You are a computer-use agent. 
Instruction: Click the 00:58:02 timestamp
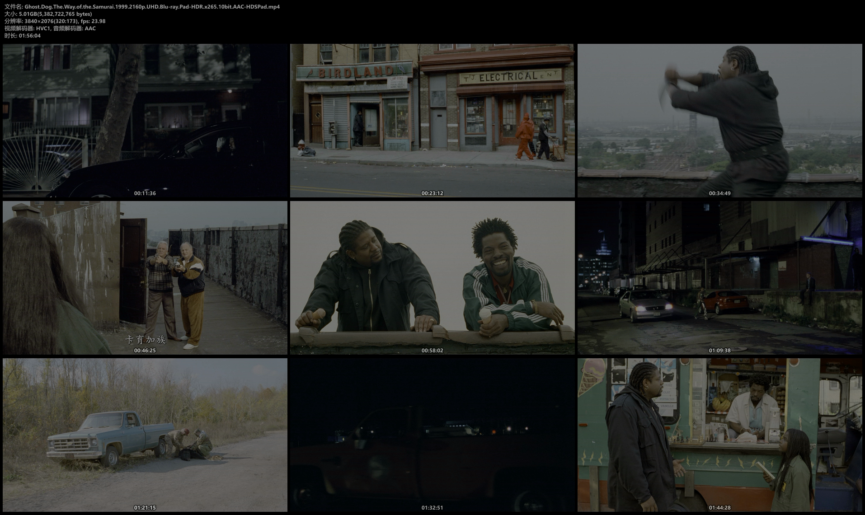432,351
